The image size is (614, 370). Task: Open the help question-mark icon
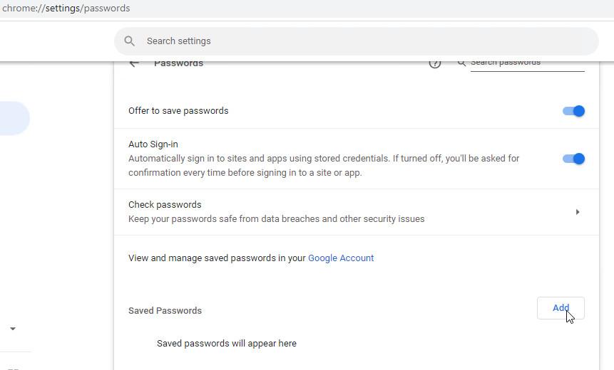(435, 64)
